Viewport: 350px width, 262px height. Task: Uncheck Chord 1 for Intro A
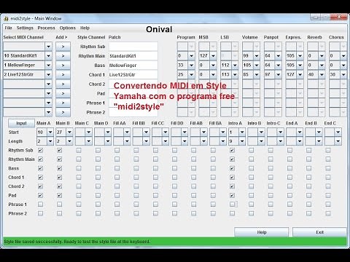(x=232, y=178)
